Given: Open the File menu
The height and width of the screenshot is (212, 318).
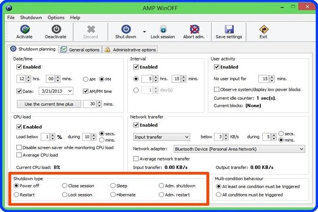Looking at the screenshot, I should 11,17.
